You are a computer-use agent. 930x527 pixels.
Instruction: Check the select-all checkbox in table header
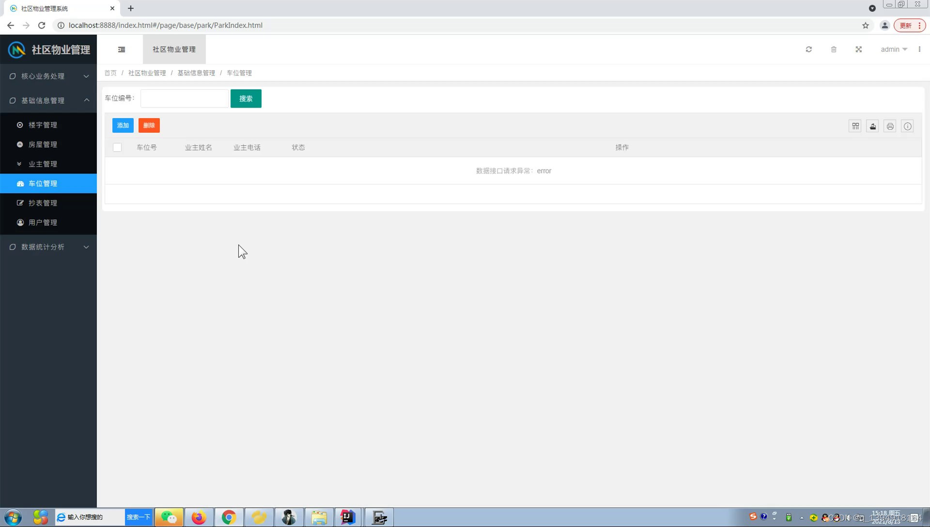[117, 147]
